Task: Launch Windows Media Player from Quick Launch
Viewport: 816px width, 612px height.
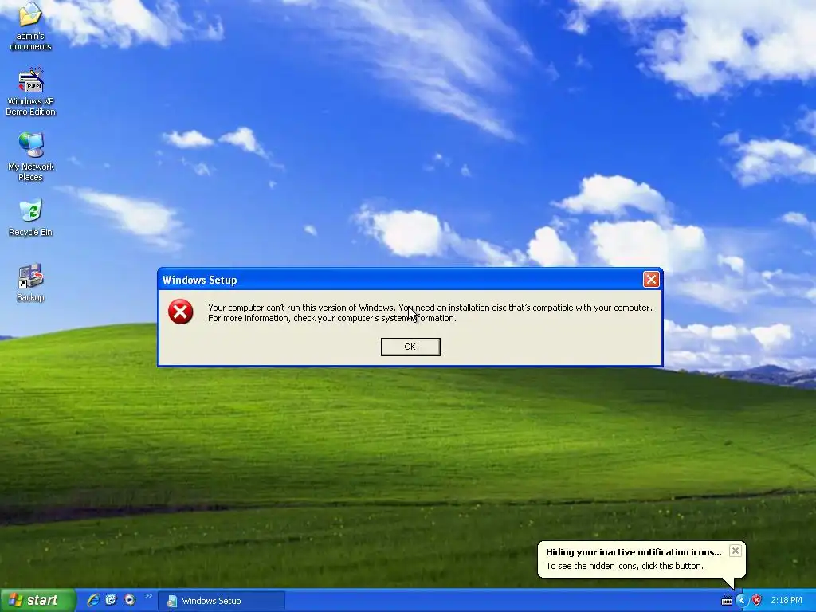Action: pyautogui.click(x=130, y=600)
